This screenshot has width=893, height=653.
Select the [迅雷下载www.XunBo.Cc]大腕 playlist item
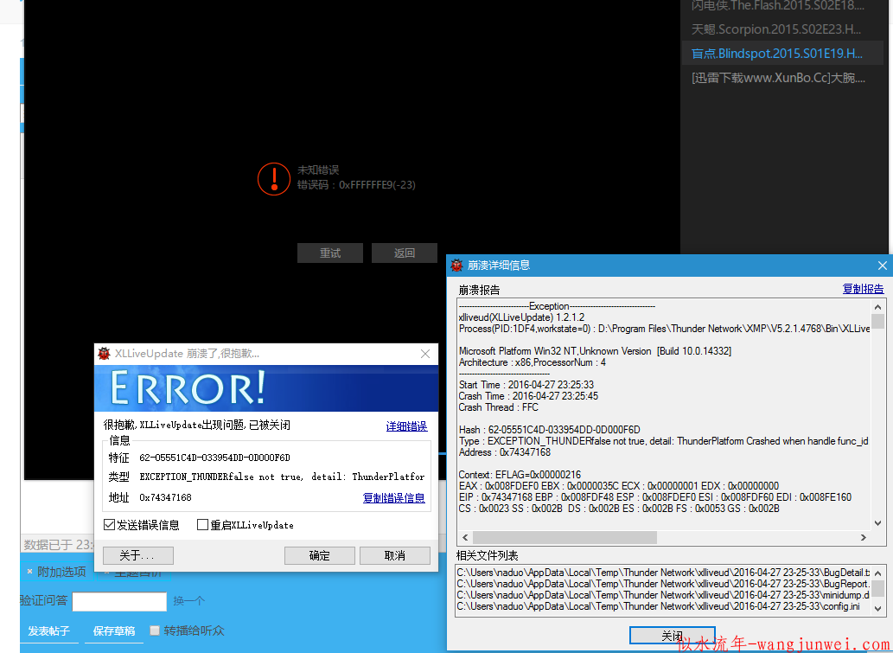(x=778, y=78)
